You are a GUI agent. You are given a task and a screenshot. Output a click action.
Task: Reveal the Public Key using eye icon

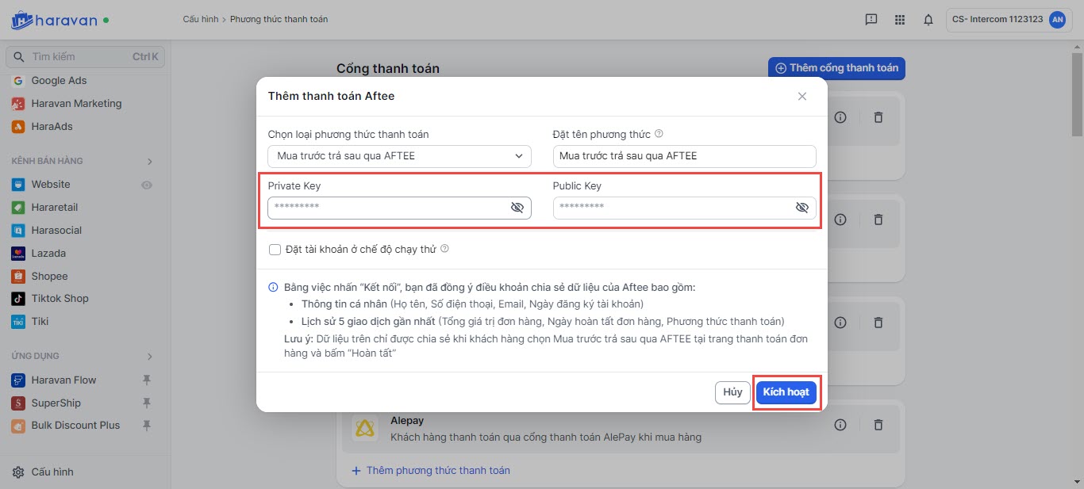coord(801,208)
